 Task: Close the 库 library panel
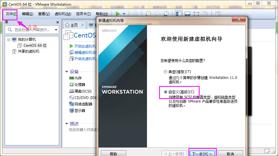(x=57, y=22)
